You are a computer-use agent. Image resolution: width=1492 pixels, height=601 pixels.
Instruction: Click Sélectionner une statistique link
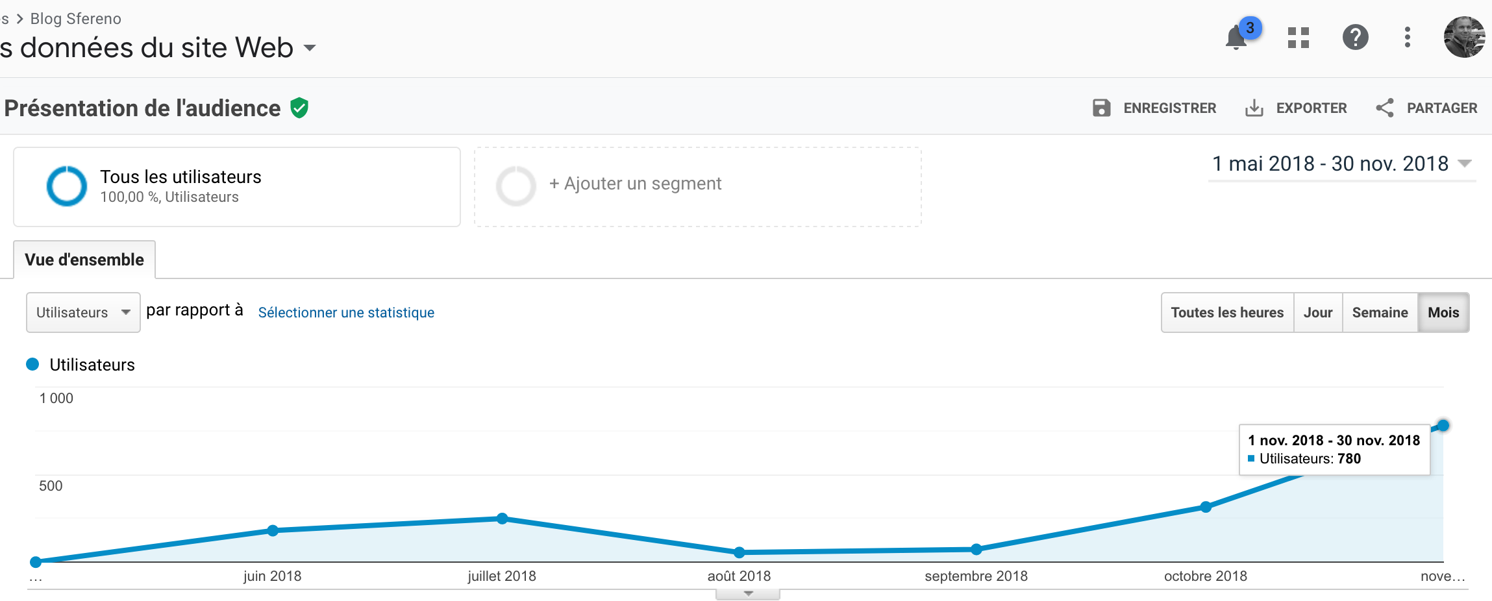coord(346,313)
